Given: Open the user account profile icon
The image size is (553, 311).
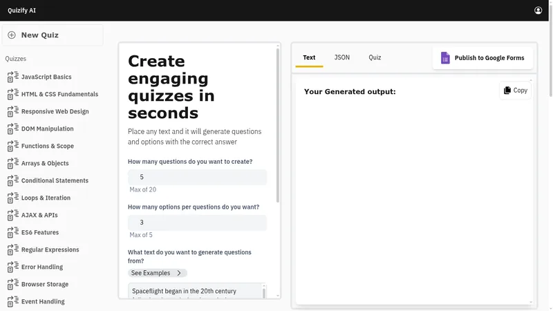Looking at the screenshot, I should point(538,10).
